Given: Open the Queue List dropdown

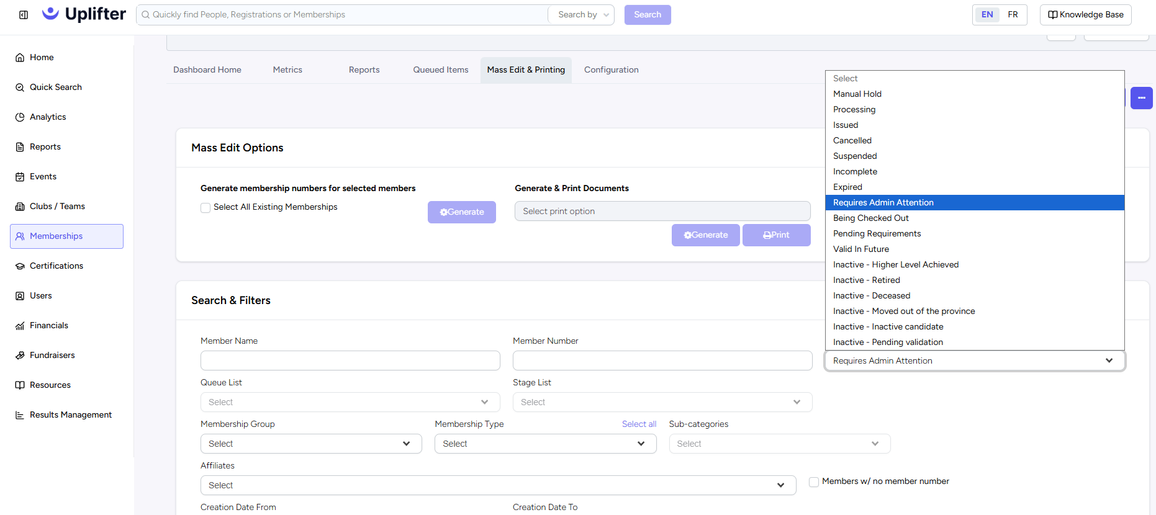Looking at the screenshot, I should coord(350,402).
